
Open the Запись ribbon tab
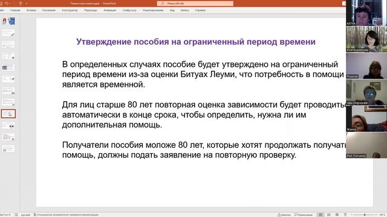coord(184,10)
